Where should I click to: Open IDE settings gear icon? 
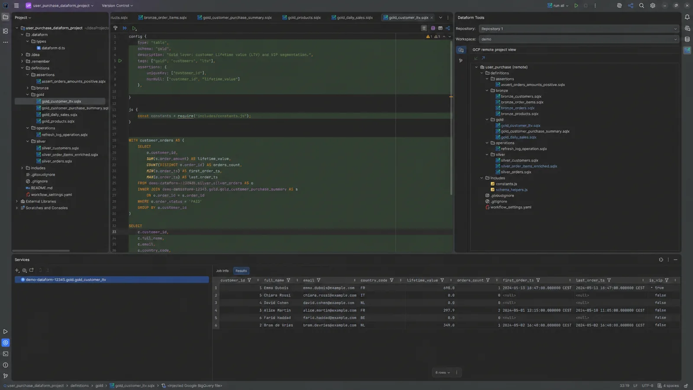coord(653,6)
